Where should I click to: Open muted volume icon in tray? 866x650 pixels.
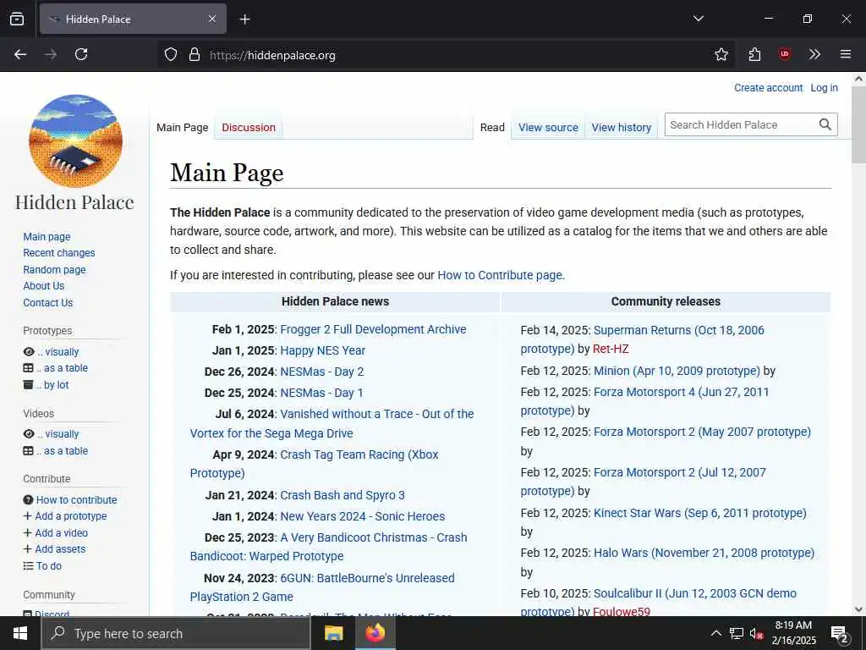[757, 633]
